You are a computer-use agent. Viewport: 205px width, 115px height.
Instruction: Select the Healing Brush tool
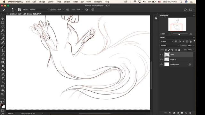[3, 42]
